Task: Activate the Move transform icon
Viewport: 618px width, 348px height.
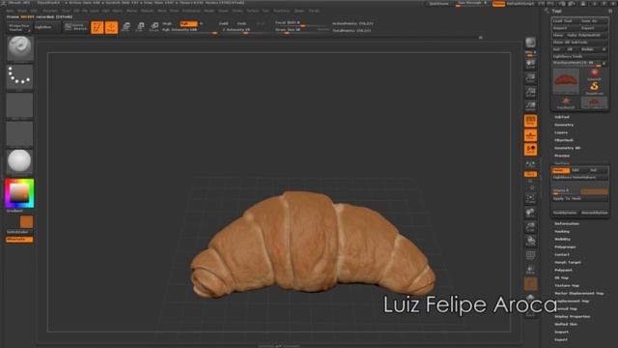Action: click(x=126, y=27)
